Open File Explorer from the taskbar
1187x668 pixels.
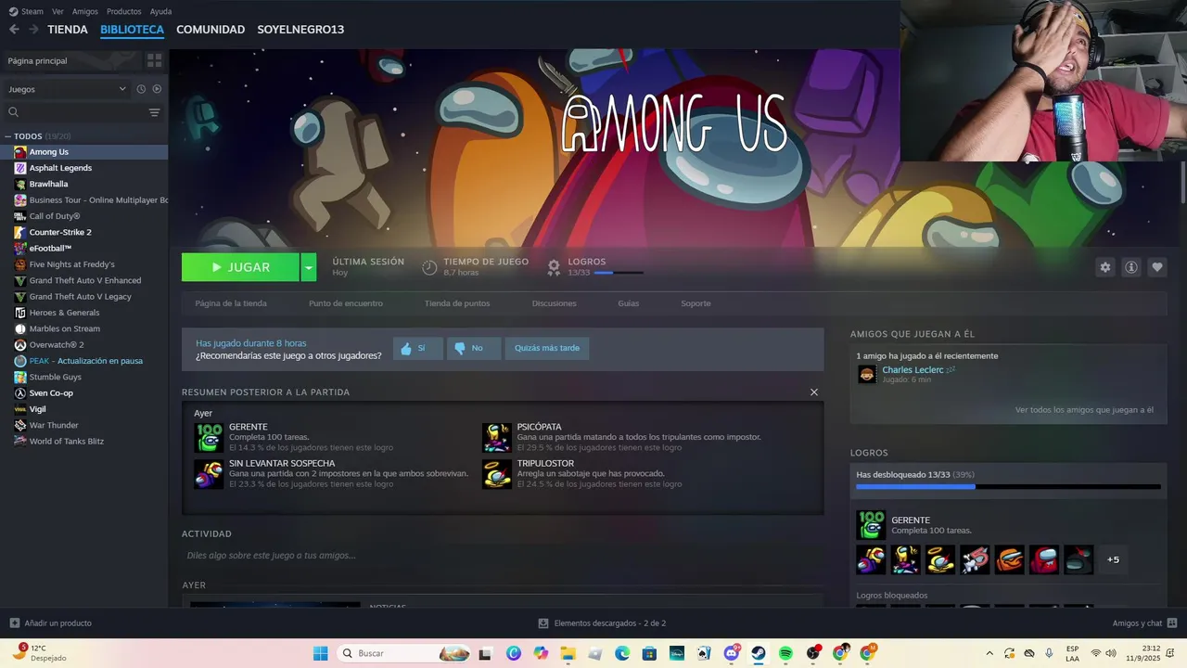click(x=568, y=653)
